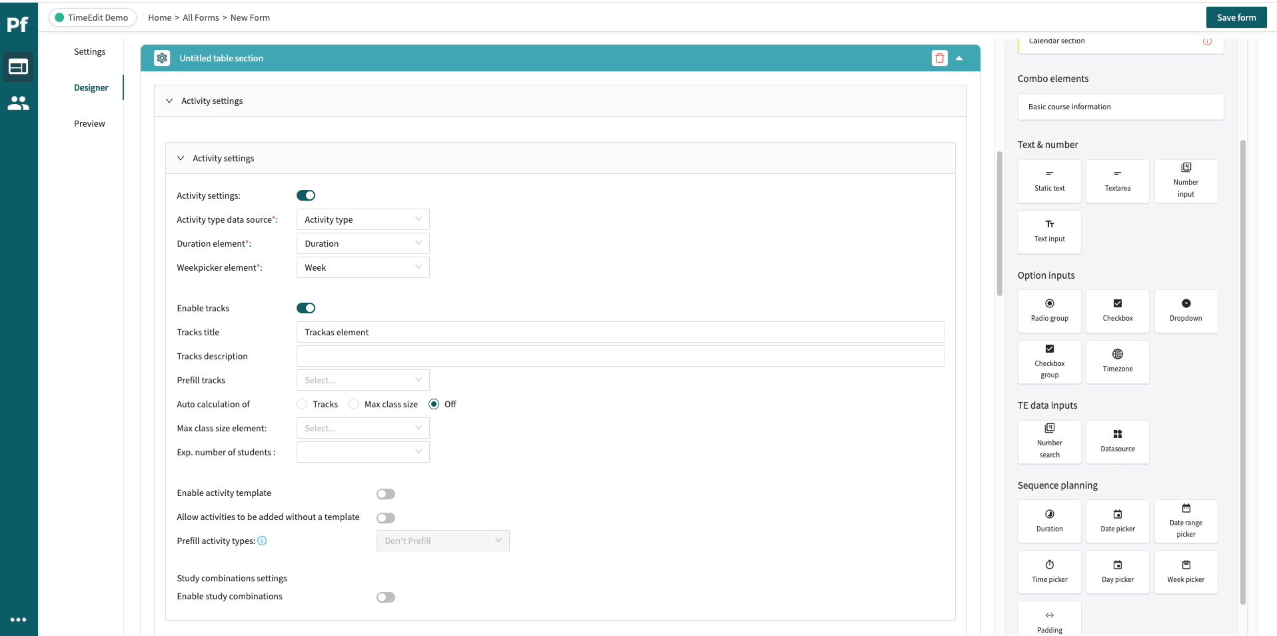Open Activity type data source dropdown

coord(363,219)
